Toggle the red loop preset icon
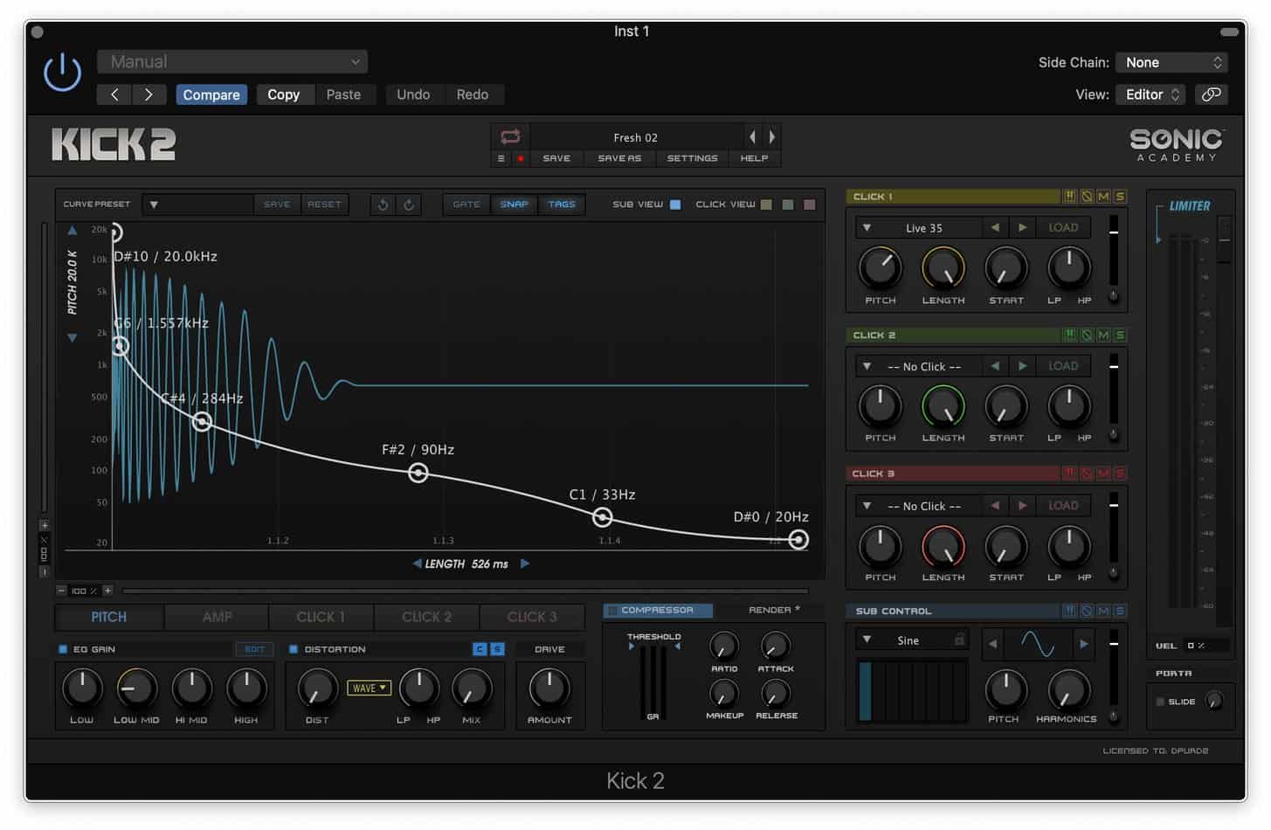 click(510, 136)
